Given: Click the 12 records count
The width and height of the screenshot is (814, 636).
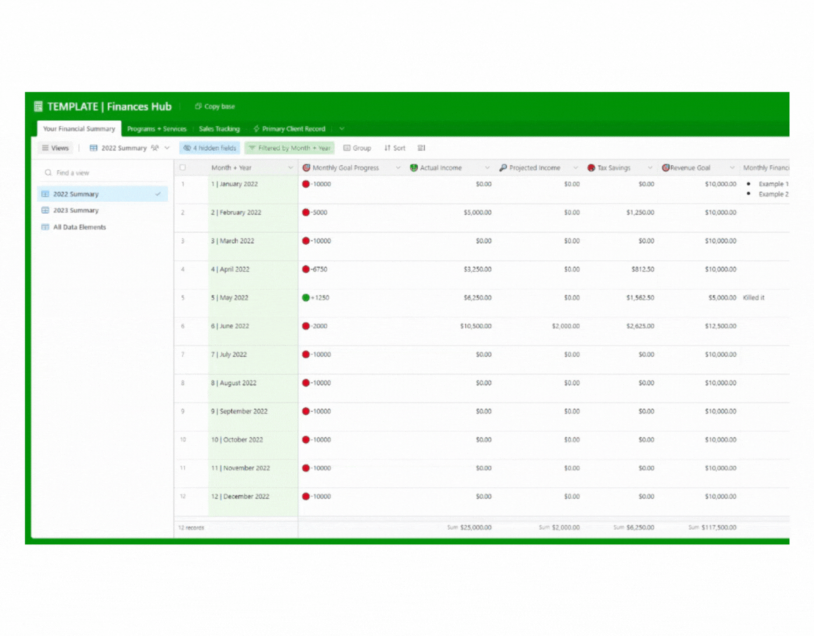Looking at the screenshot, I should pyautogui.click(x=191, y=527).
